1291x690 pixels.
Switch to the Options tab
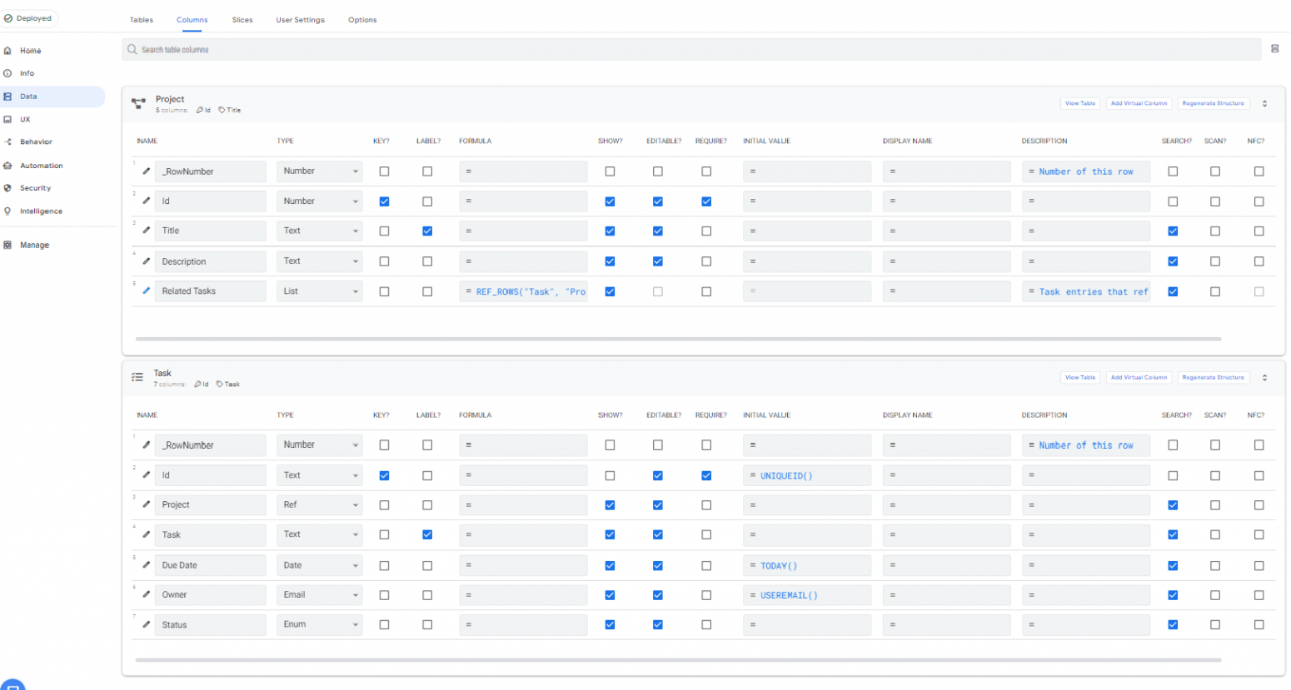[362, 20]
